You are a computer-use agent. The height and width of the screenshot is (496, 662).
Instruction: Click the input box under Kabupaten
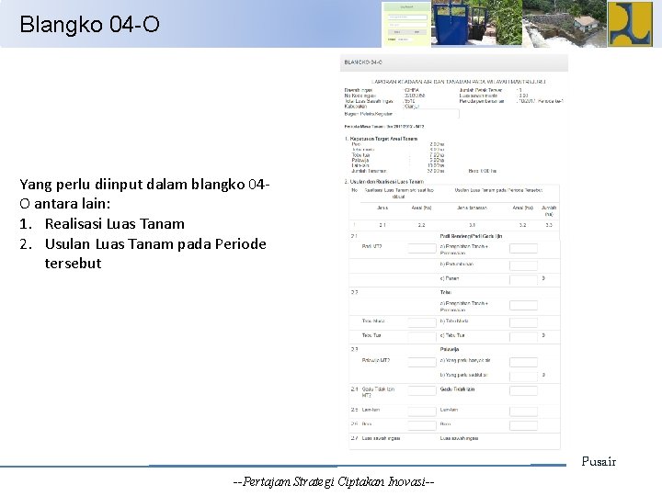click(x=430, y=114)
